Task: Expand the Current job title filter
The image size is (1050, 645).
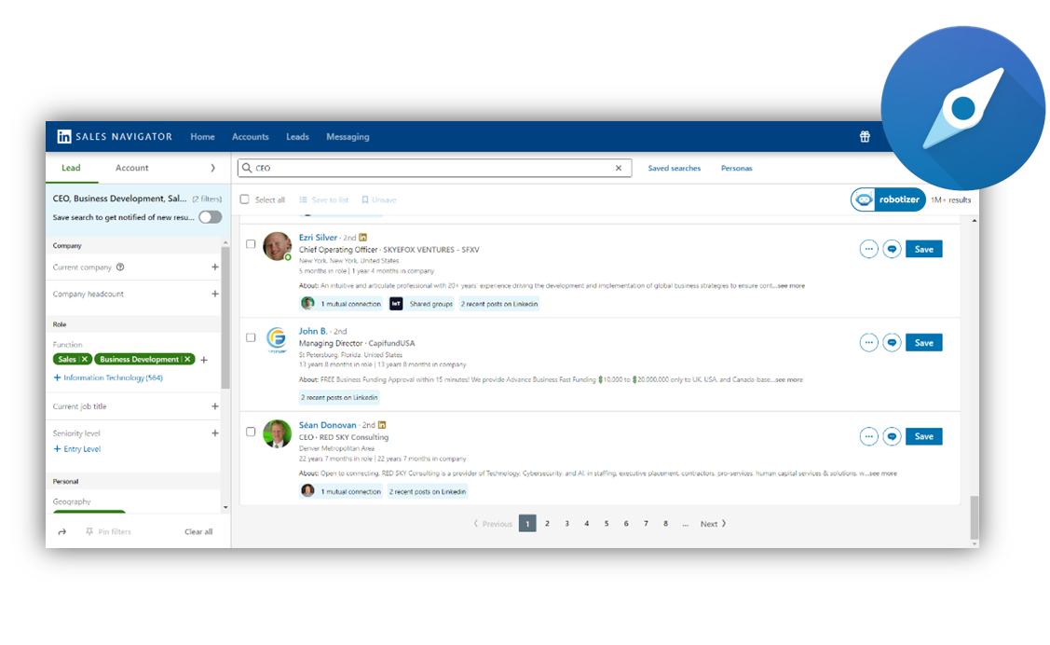Action: [215, 406]
